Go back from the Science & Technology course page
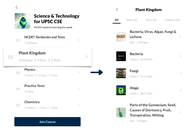Screen dimensions: 187x130 (17, 8)
